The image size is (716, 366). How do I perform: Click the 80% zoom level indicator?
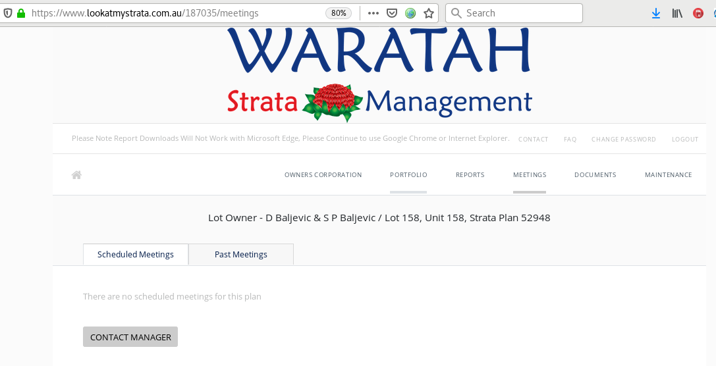click(x=339, y=13)
